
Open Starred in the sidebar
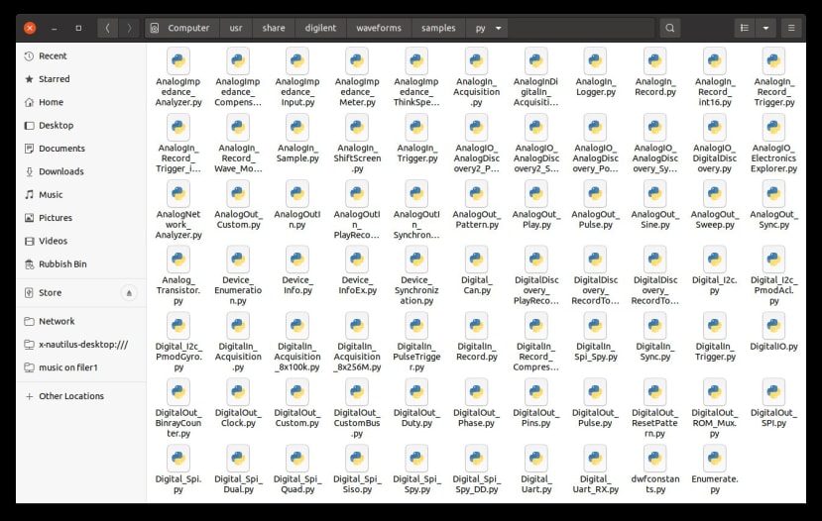pos(81,79)
